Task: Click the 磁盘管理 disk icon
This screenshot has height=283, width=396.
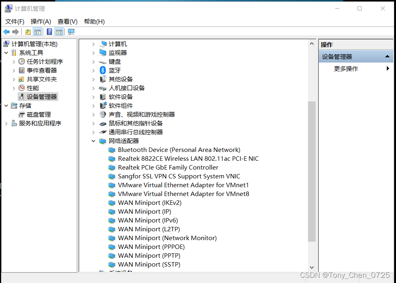Action: point(22,114)
